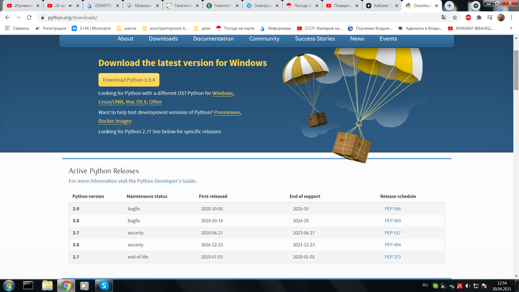Open the media control playlist icon
Image resolution: width=519 pixels, height=292 pixels.
[490, 18]
